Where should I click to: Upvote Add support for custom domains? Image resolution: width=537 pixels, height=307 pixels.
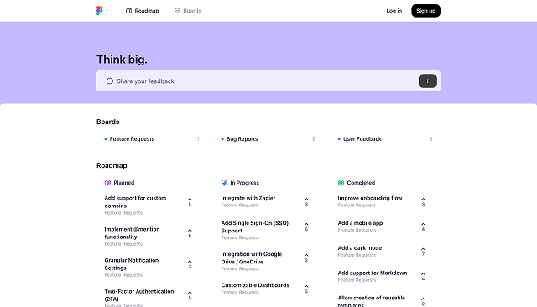click(190, 201)
